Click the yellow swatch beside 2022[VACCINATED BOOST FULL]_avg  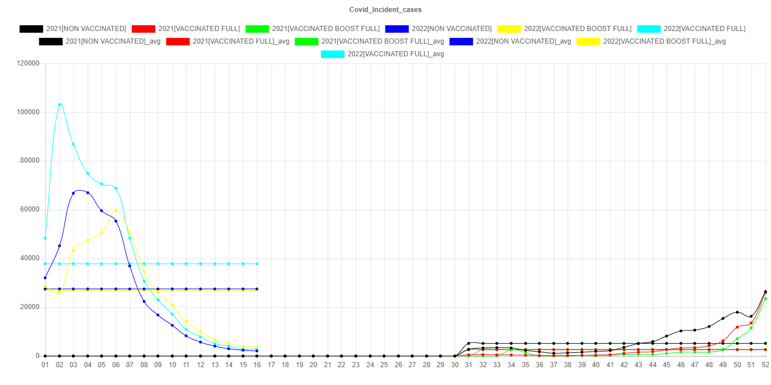(x=588, y=41)
